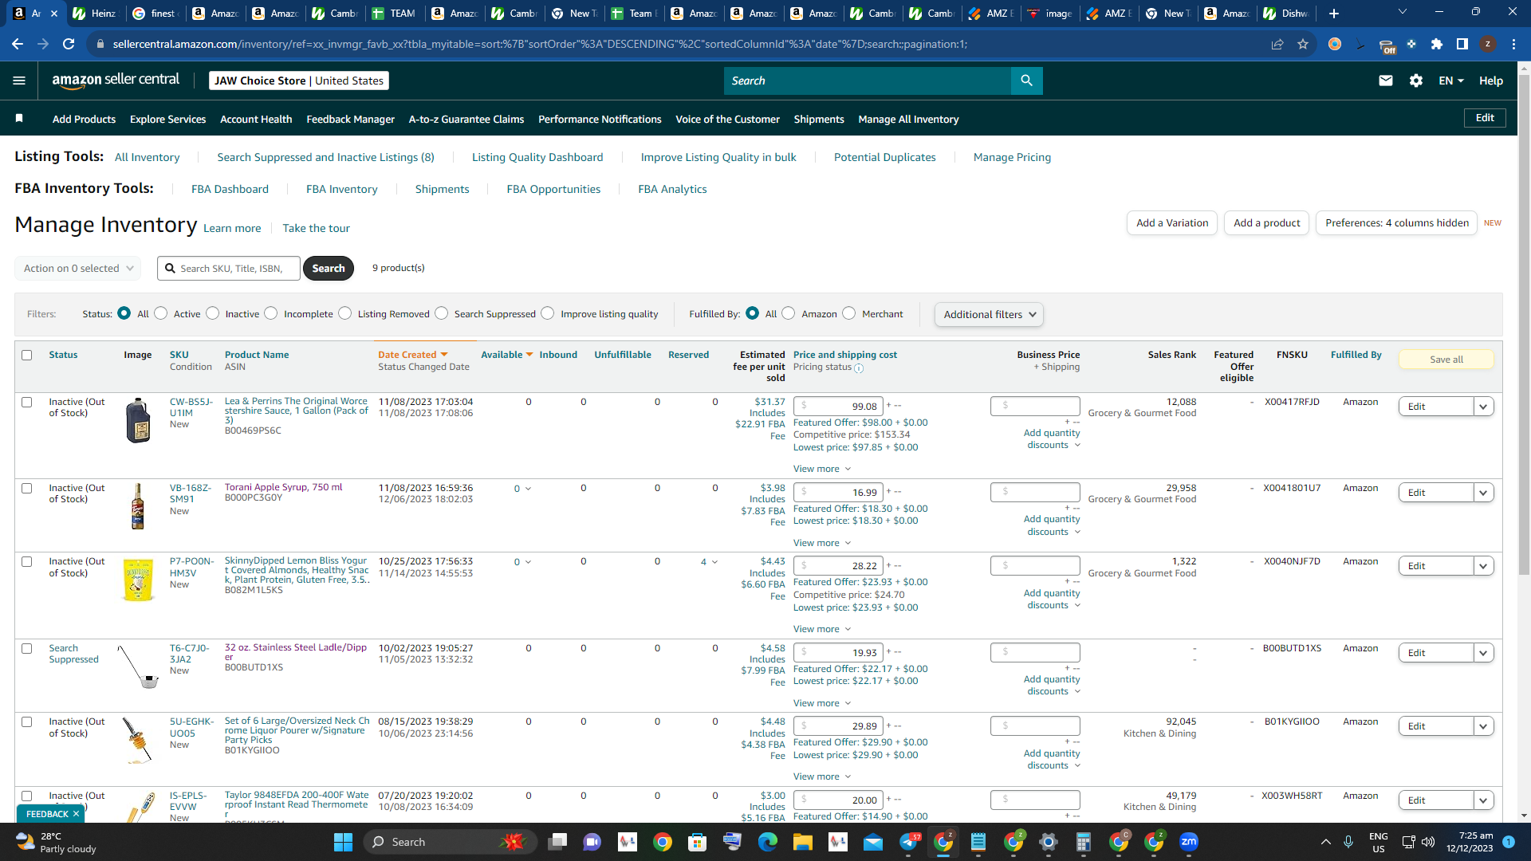Open the Potential Duplicates link
Screen dimensions: 1531x861
[x=885, y=157]
